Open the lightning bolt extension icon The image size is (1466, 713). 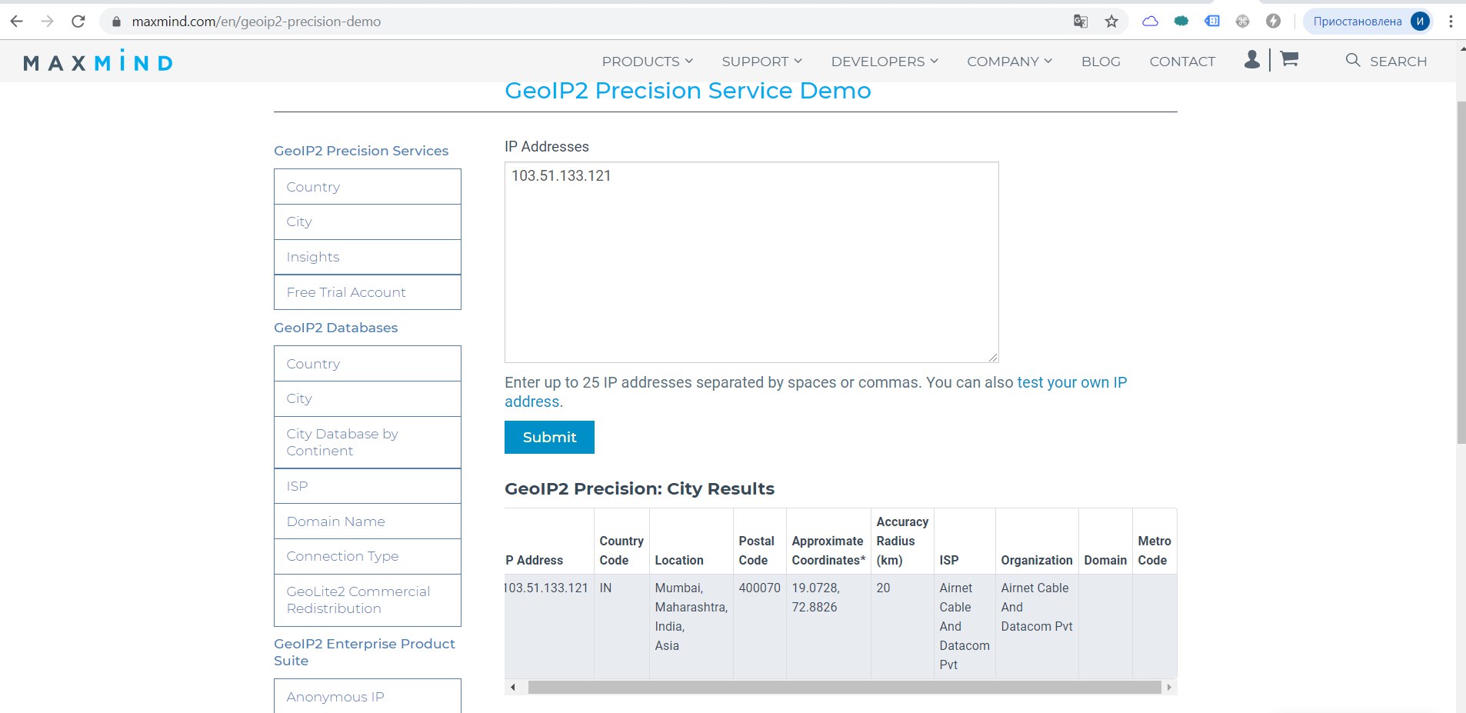(x=1273, y=22)
